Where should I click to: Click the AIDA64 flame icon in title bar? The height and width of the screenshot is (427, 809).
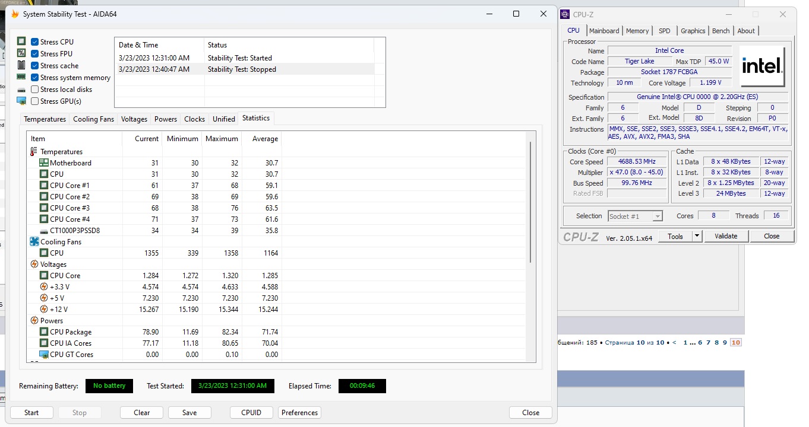point(15,14)
